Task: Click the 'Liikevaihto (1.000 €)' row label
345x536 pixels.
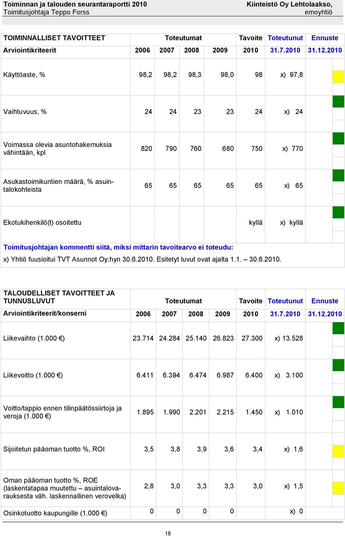Action: click(34, 338)
